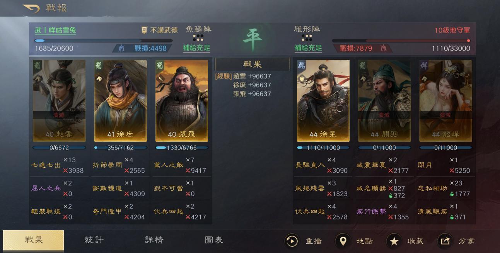Click the attacker troop strength bar 1685/20600
Screen dimensions: 500x253
(103, 40)
